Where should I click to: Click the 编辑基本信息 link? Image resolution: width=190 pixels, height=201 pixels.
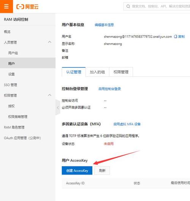[104, 25]
